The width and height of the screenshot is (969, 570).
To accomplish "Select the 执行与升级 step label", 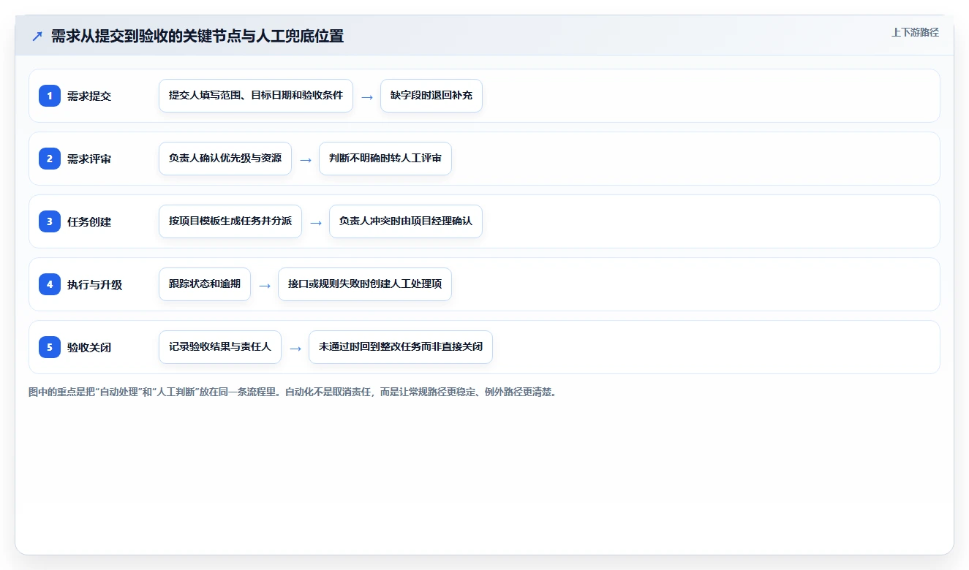I will click(x=94, y=284).
